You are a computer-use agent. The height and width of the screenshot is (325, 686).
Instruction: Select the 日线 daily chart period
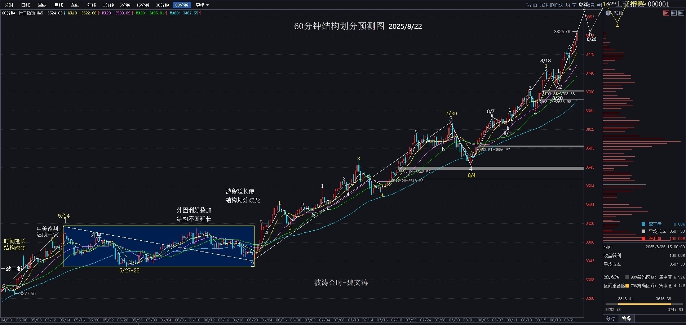[26, 5]
